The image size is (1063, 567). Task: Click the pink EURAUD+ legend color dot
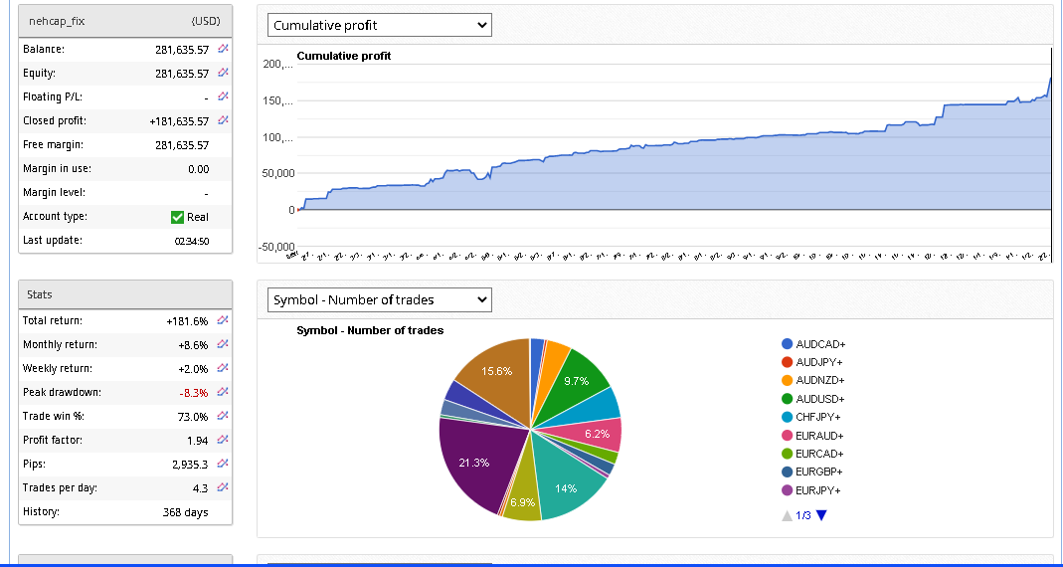pyautogui.click(x=788, y=436)
